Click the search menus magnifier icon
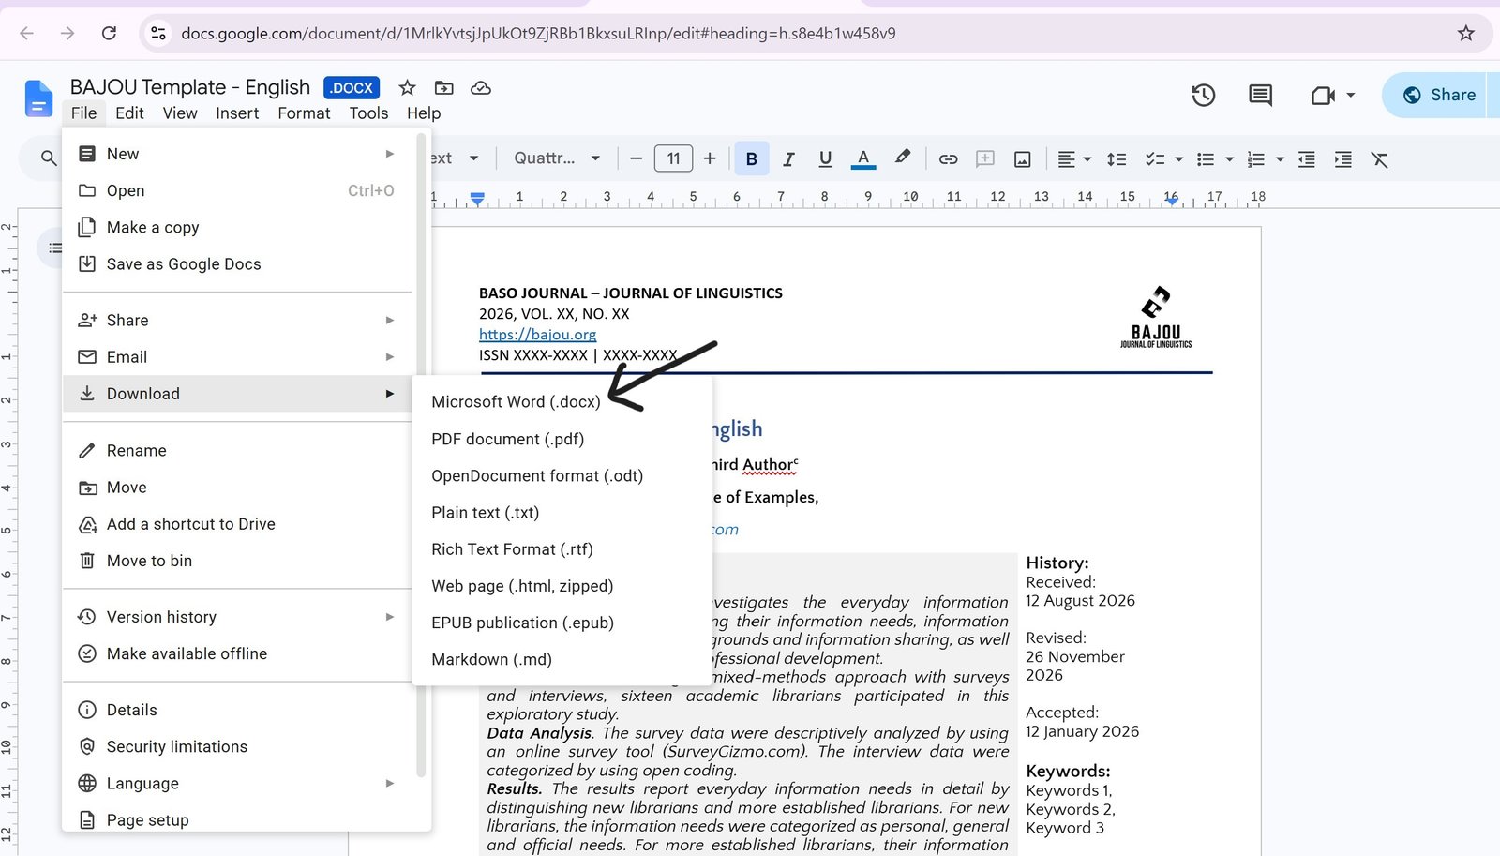This screenshot has width=1500, height=856. [49, 158]
